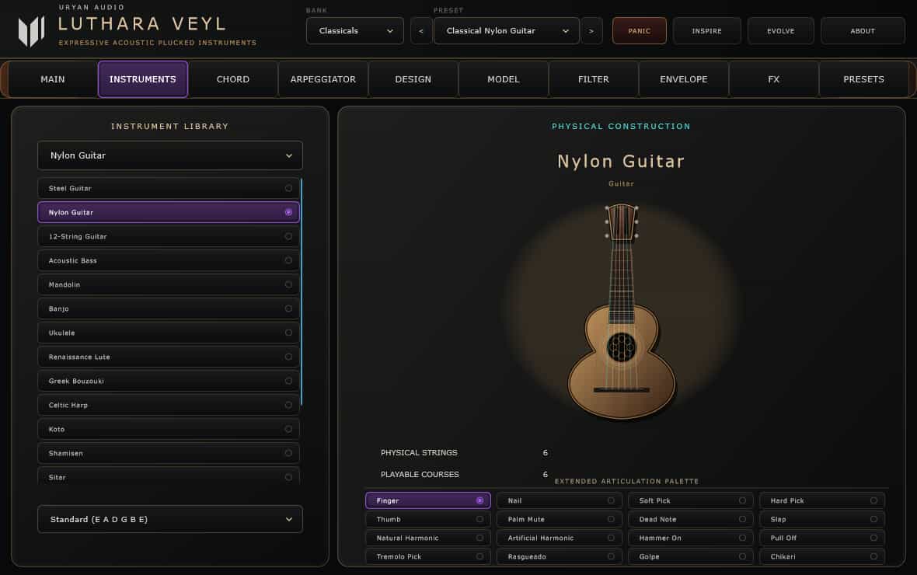
Task: Select Banjo instrument
Action: (169, 308)
